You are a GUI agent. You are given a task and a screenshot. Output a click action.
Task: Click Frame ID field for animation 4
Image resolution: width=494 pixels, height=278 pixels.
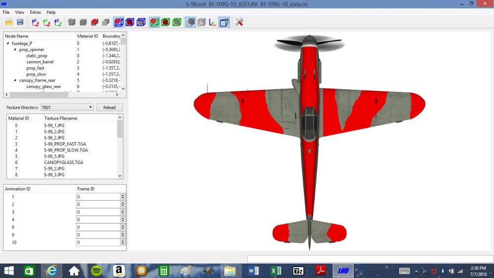[x=98, y=219]
